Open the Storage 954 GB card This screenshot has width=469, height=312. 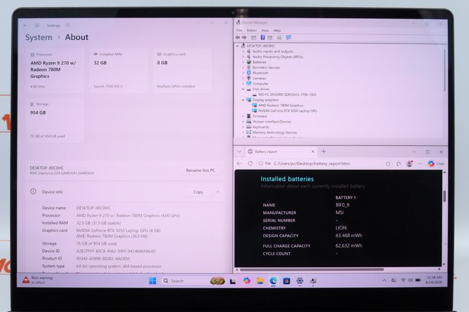click(x=55, y=120)
